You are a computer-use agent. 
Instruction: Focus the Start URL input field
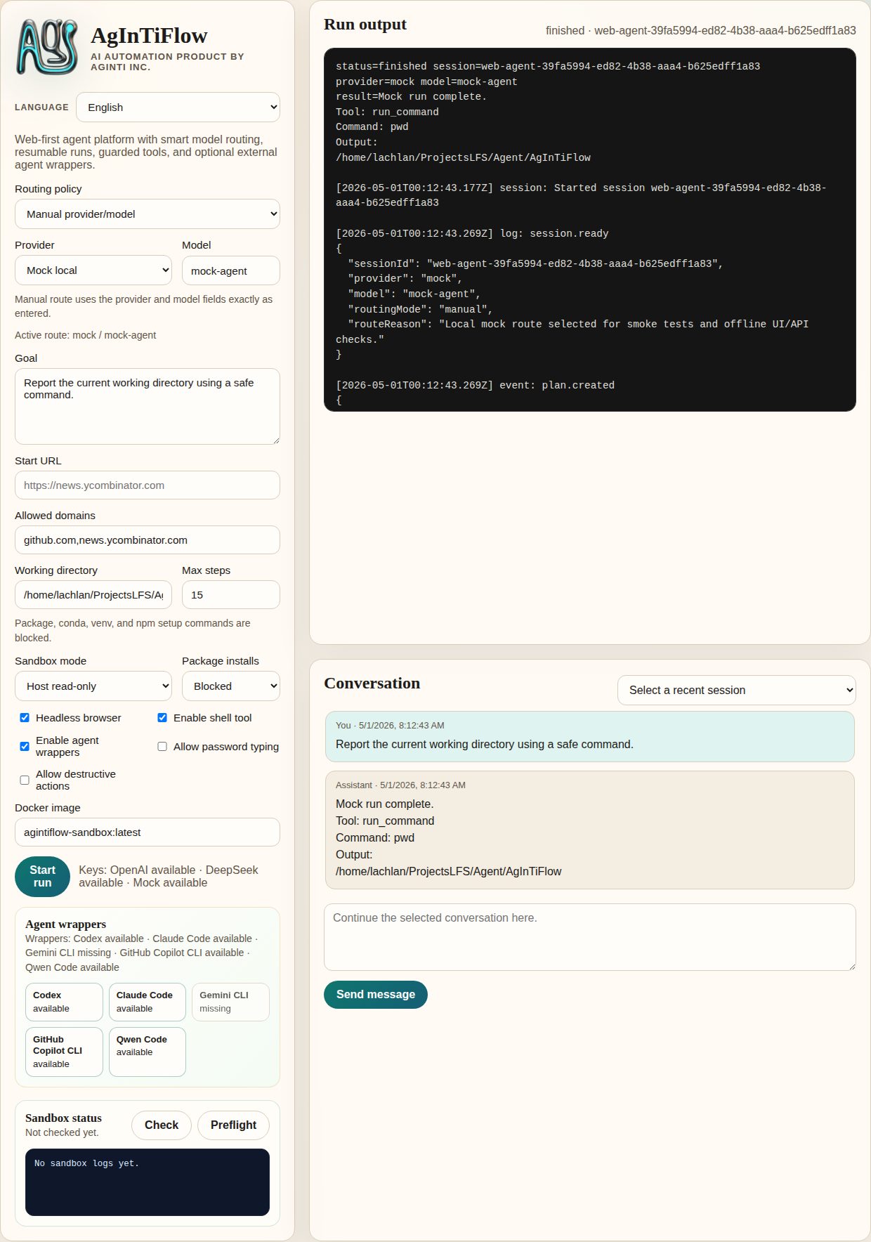(x=148, y=485)
